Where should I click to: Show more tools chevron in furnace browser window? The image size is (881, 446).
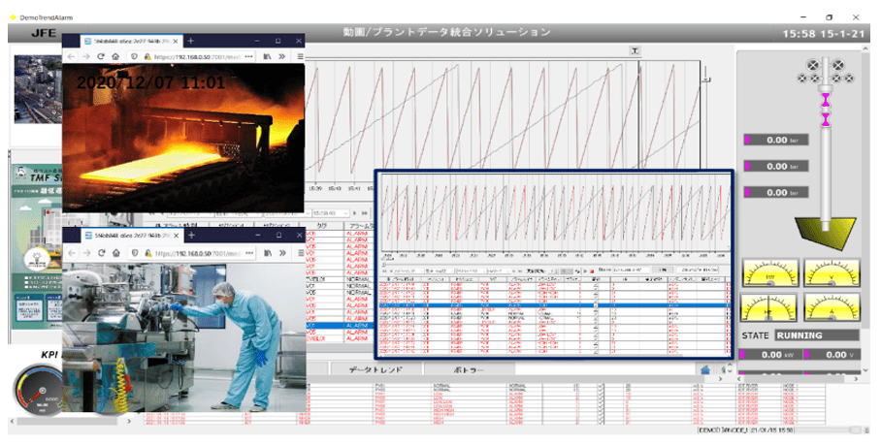282,56
